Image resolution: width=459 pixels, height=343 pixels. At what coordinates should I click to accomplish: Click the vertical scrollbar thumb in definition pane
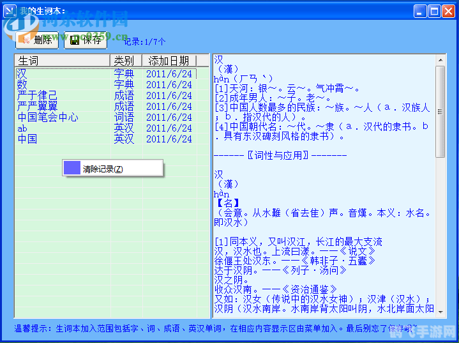[440, 112]
